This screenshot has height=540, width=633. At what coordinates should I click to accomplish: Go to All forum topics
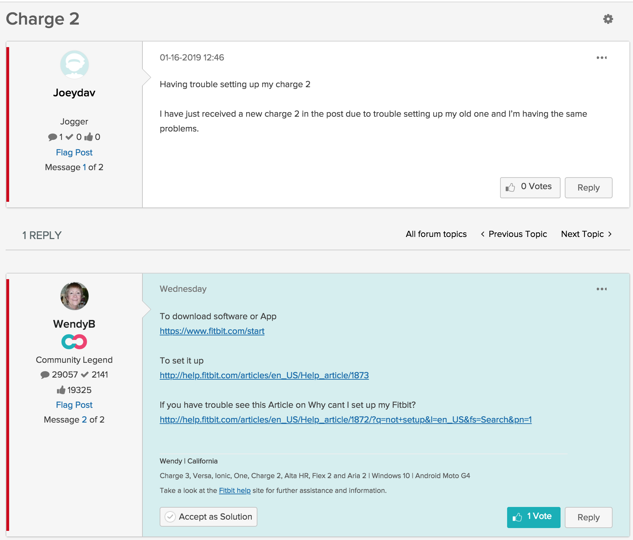point(436,234)
